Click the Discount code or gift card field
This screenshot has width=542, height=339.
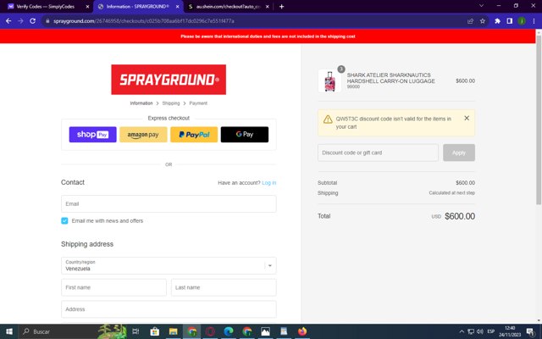(x=378, y=153)
